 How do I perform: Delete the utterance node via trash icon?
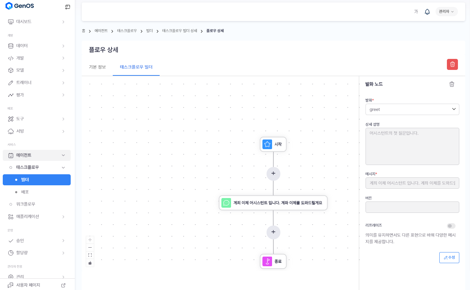451,84
